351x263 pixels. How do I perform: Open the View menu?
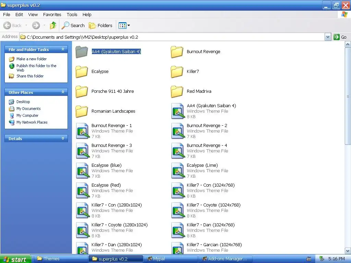click(33, 14)
